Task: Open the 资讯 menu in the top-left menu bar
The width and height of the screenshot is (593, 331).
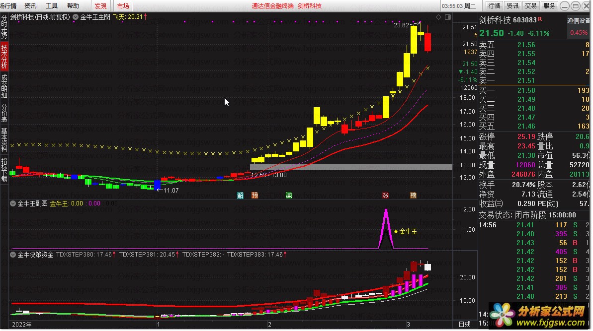Action: pos(30,5)
